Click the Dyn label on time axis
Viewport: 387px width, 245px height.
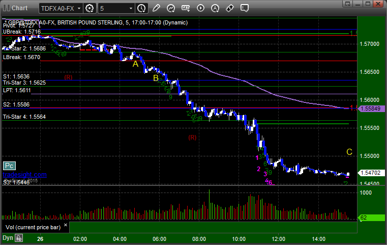click(x=8, y=238)
